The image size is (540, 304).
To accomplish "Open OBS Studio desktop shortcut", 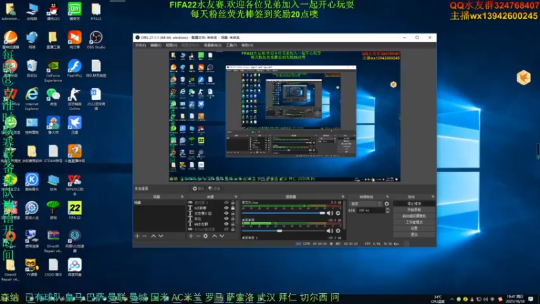I will click(96, 40).
